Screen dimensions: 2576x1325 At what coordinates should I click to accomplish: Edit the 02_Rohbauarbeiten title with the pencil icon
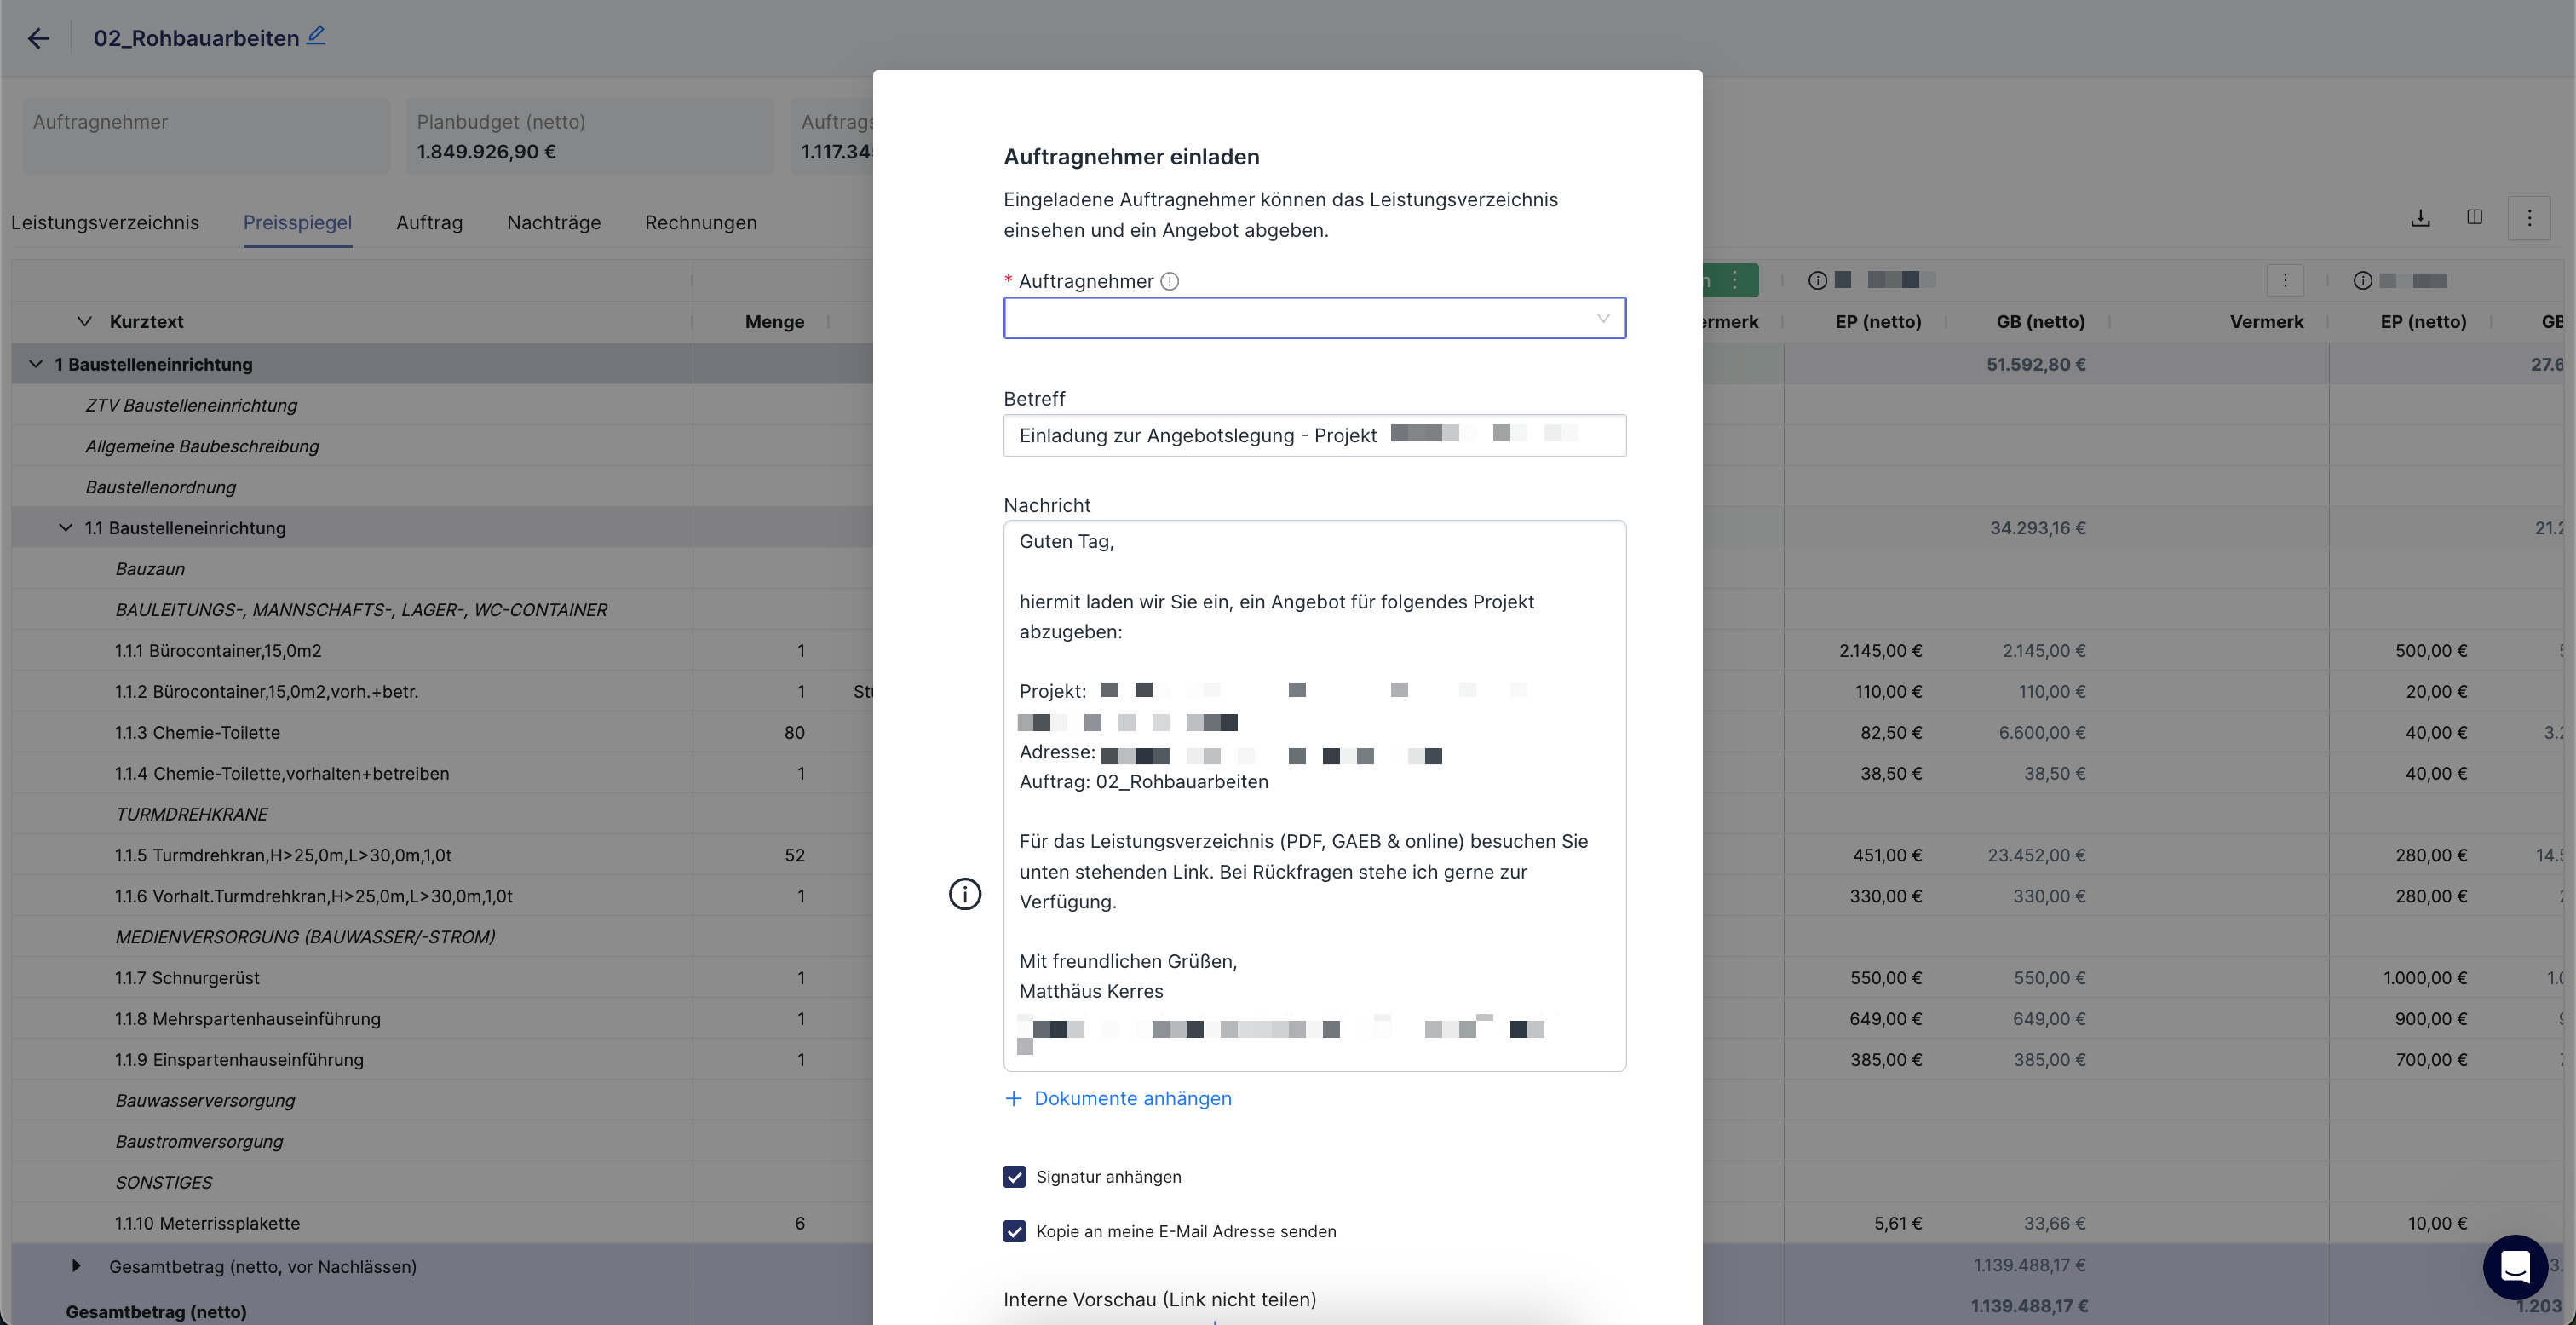(x=316, y=36)
